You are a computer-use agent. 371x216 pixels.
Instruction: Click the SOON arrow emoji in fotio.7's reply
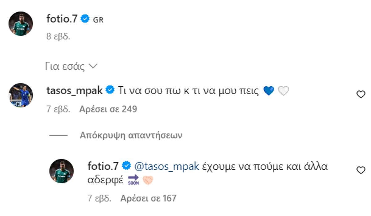click(134, 179)
